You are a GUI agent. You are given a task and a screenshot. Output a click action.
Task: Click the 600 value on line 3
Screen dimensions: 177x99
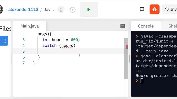[x=74, y=40]
